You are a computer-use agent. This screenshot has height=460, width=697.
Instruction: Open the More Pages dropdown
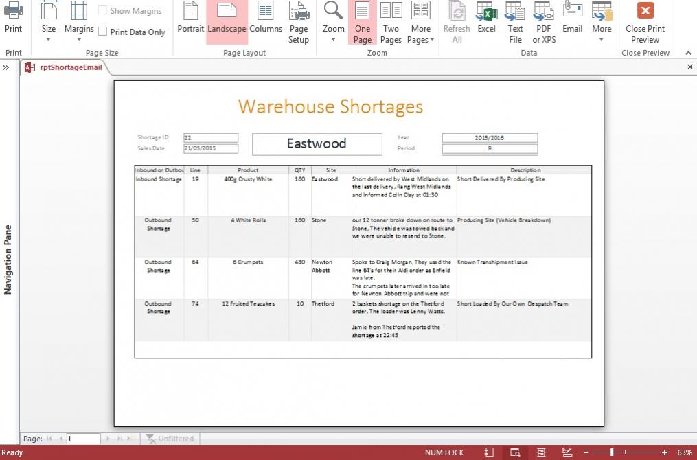[x=420, y=22]
